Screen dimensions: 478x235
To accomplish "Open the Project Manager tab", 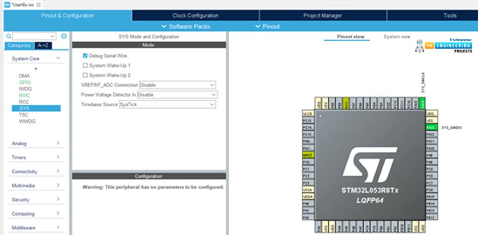I will point(323,15).
